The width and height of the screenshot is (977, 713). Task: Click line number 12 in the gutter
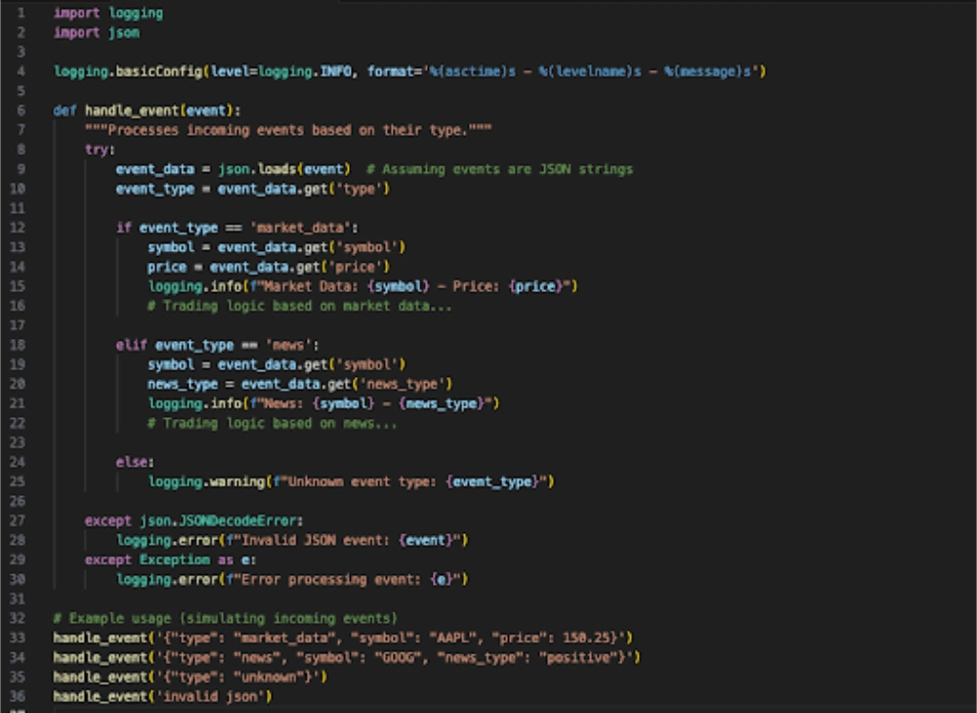pyautogui.click(x=18, y=228)
